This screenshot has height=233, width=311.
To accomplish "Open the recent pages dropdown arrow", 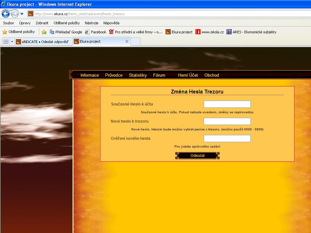I will [x=22, y=14].
